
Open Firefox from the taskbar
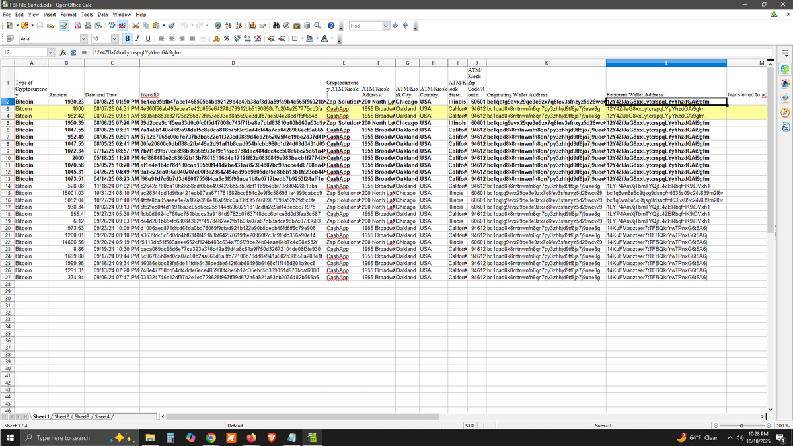(x=250, y=437)
